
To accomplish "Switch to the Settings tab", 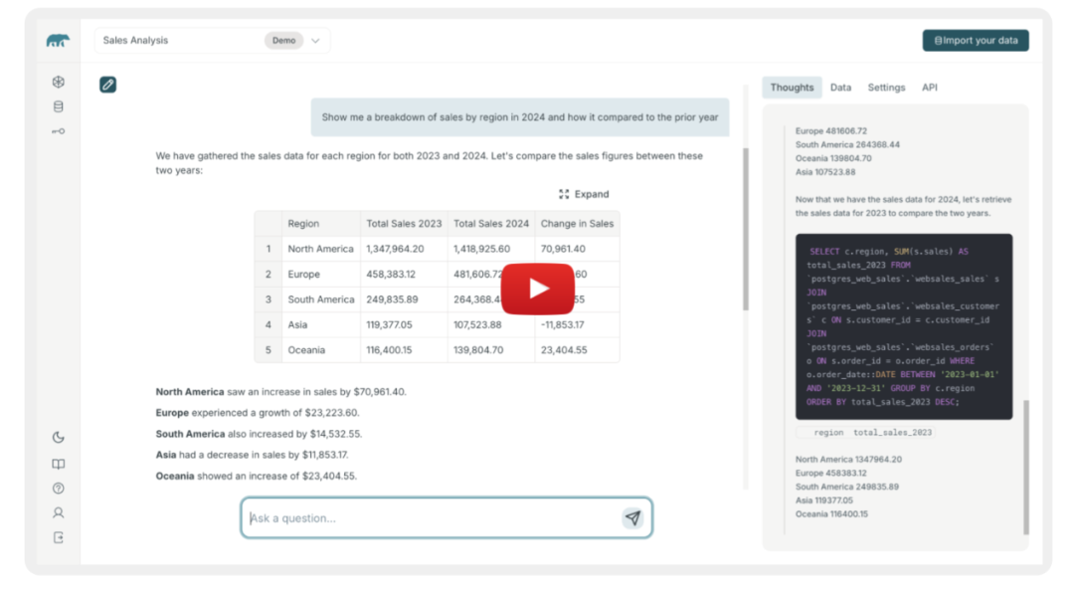I will point(886,88).
